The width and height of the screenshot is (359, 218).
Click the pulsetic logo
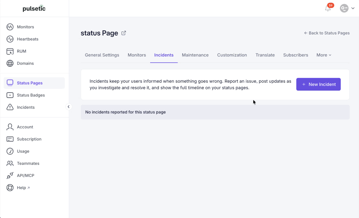point(34,8)
